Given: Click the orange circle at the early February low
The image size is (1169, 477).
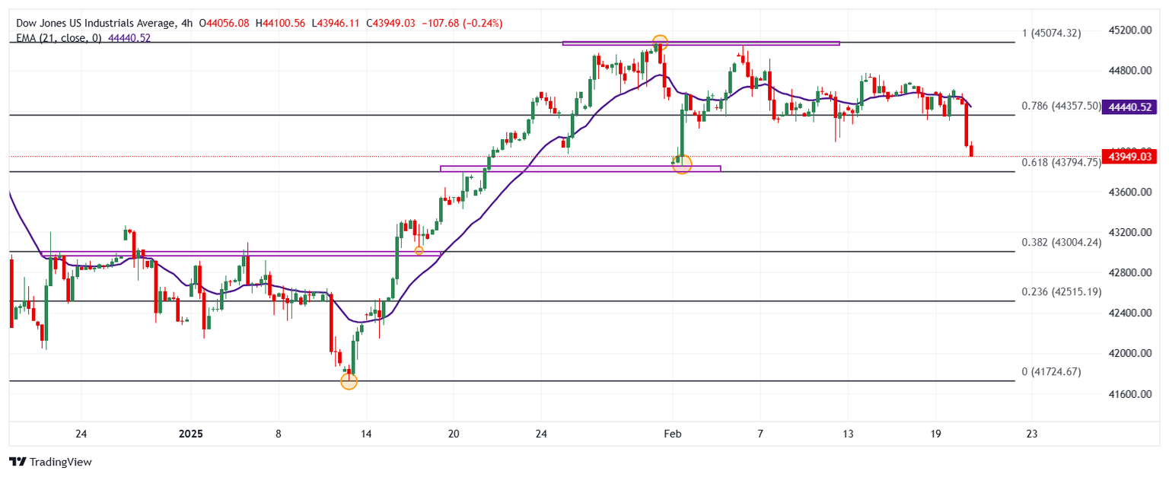Looking at the screenshot, I should (x=682, y=164).
